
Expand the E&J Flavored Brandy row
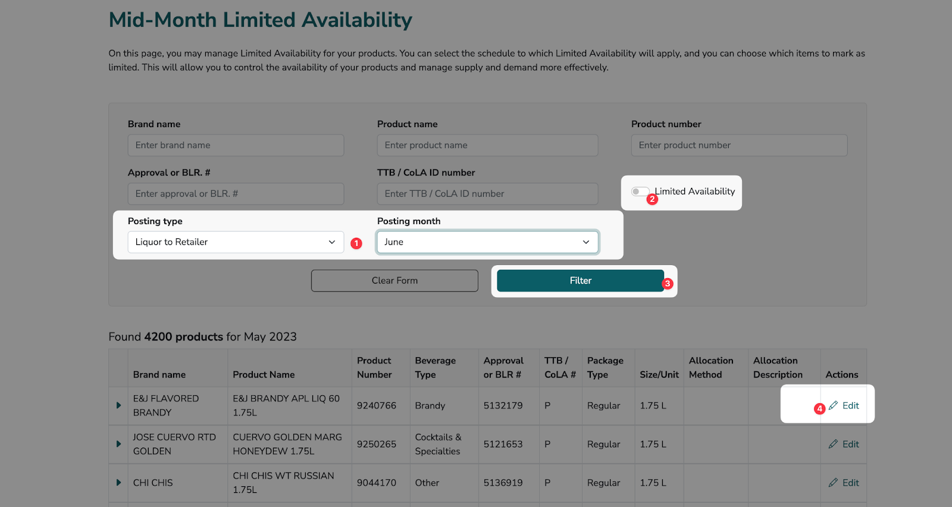tap(118, 405)
